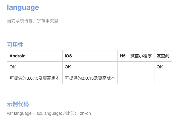Click the 可用性 section heading
This screenshot has height=127, width=184.
[x=15, y=45]
